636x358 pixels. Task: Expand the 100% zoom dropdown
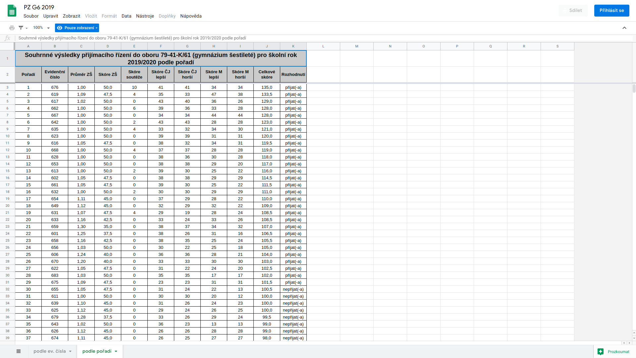[48, 28]
